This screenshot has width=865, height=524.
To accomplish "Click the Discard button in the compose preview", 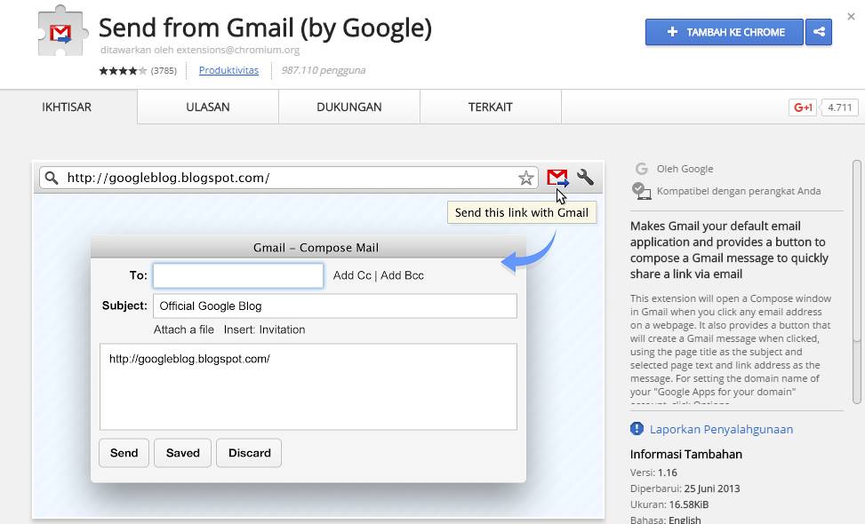I will [x=249, y=453].
